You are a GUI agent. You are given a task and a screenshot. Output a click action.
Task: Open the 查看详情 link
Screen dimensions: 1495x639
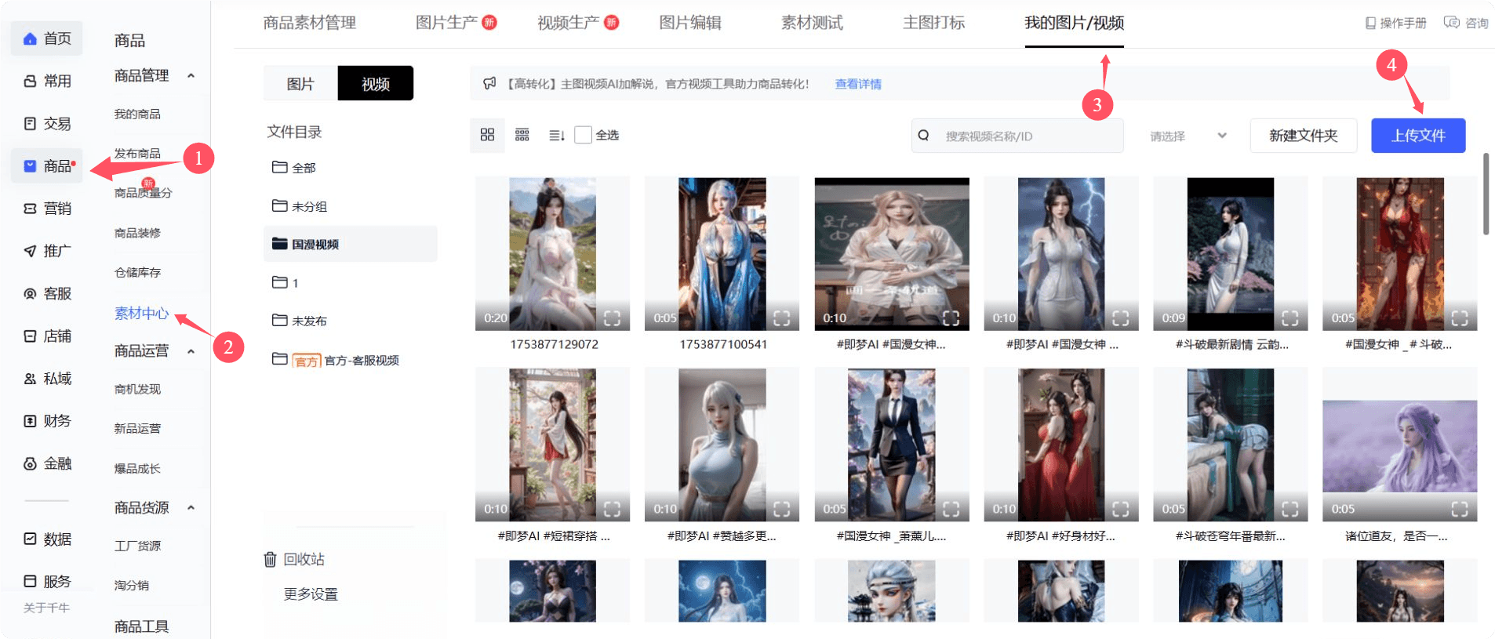pyautogui.click(x=858, y=84)
